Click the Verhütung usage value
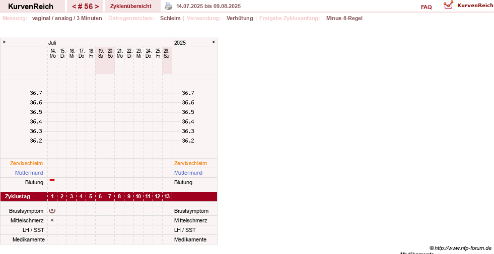Viewport: 494px width, 254px height. pyautogui.click(x=240, y=18)
